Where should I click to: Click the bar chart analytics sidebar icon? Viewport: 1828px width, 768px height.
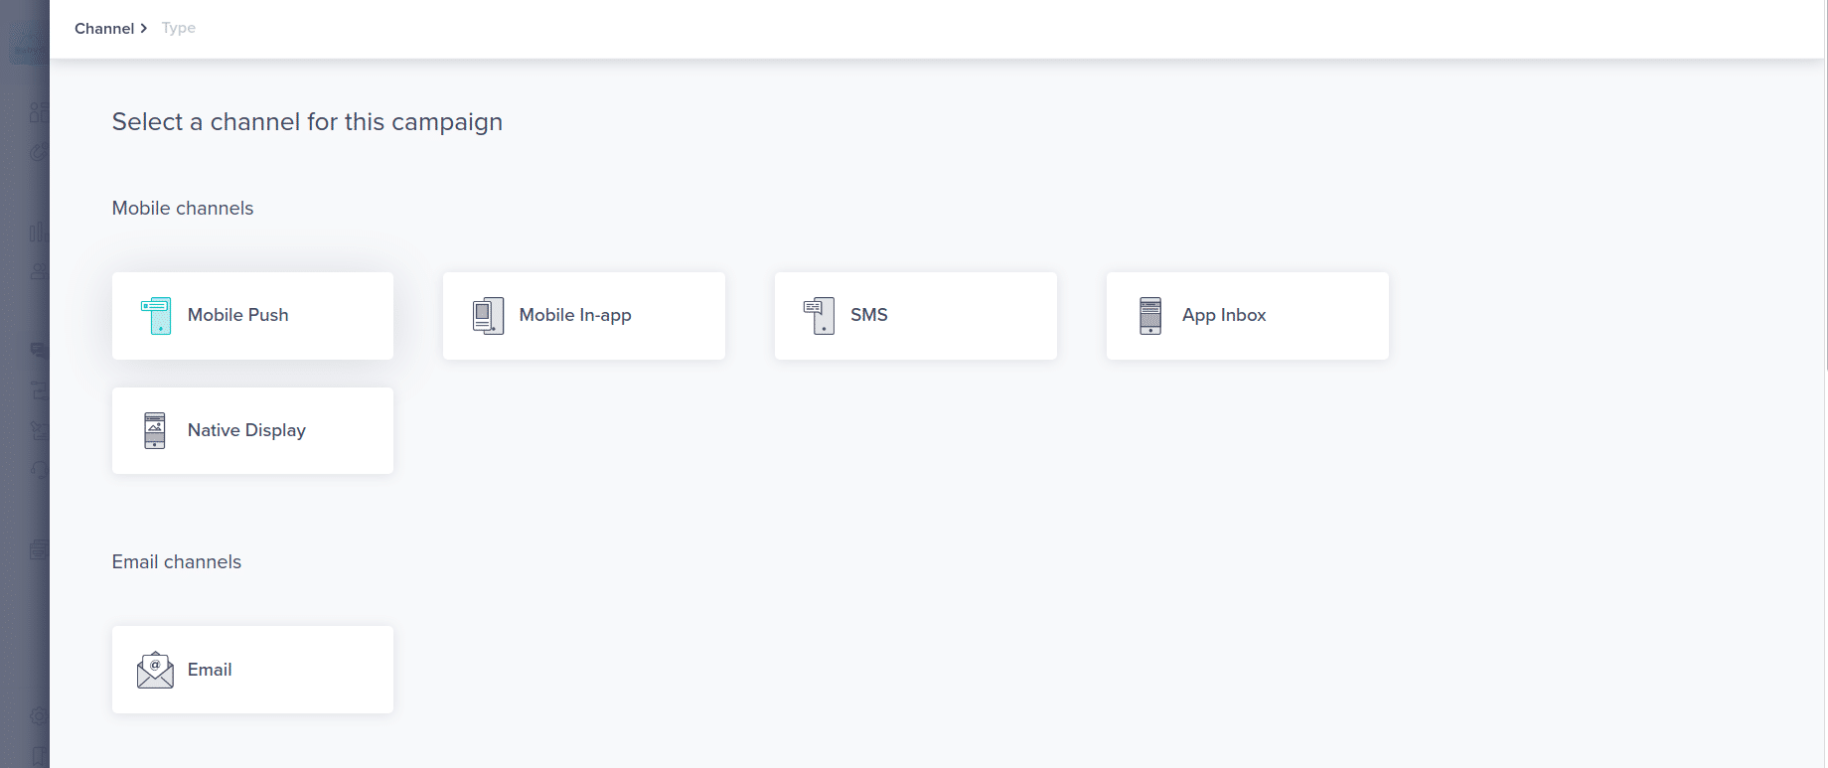coord(37,231)
